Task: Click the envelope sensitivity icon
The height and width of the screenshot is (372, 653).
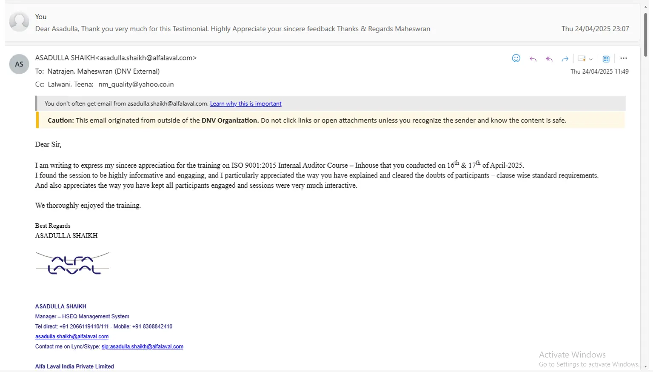Action: pyautogui.click(x=582, y=59)
